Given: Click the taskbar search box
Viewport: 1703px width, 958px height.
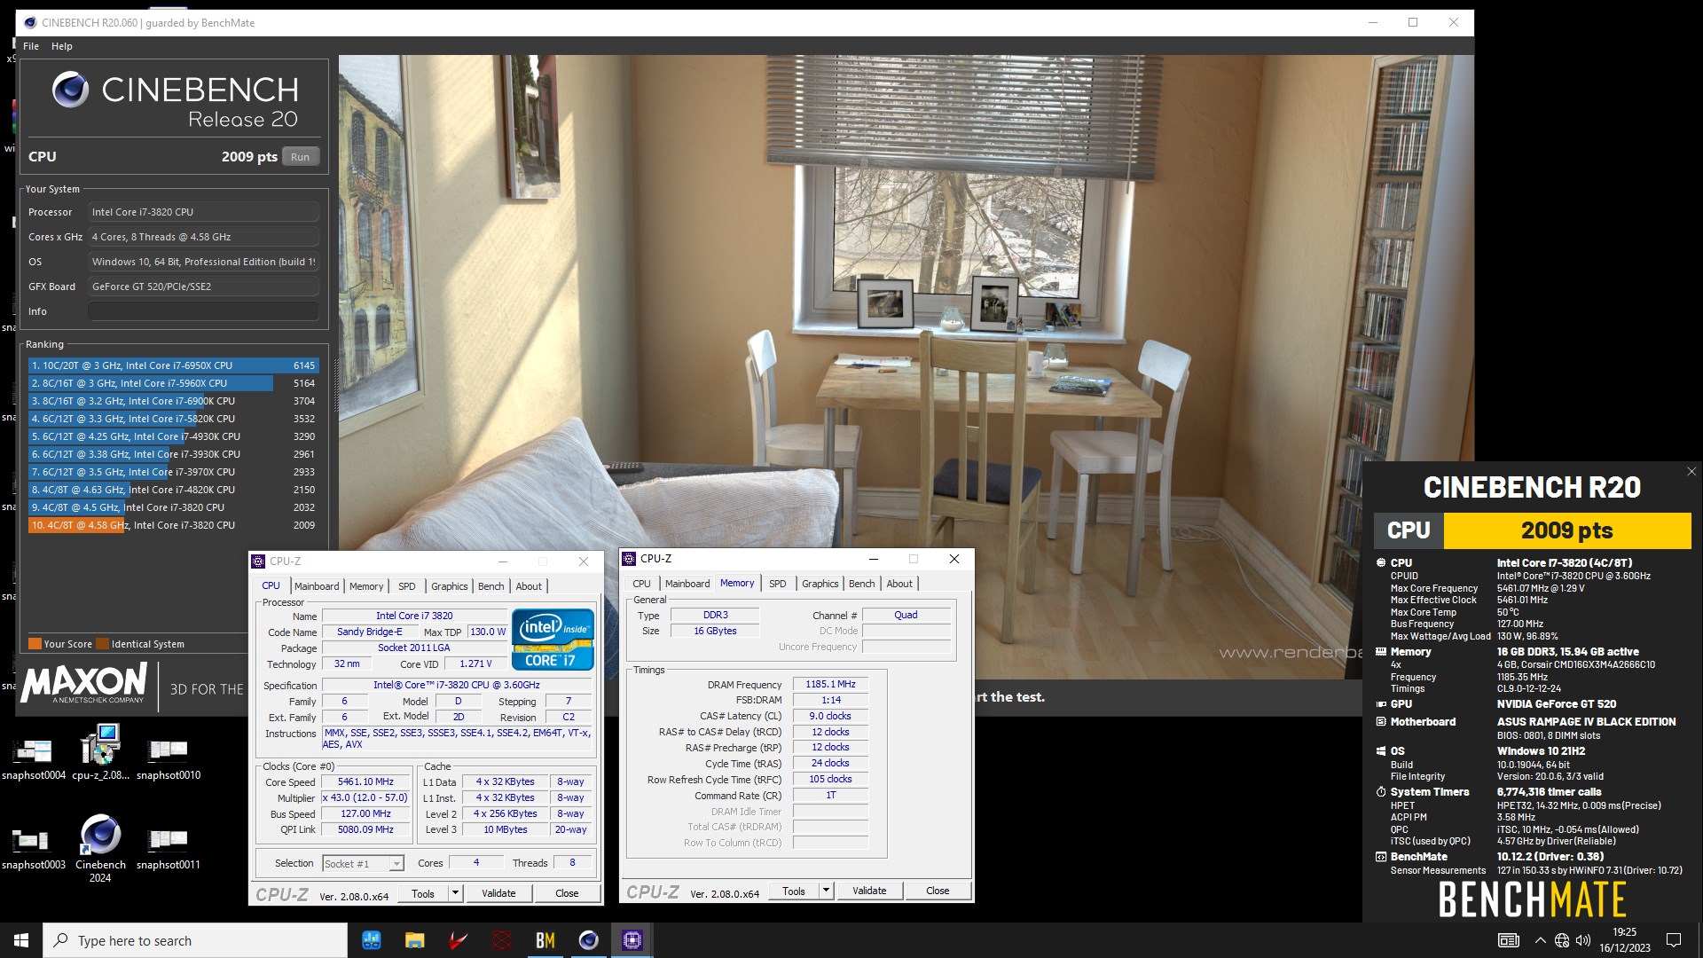Looking at the screenshot, I should (x=195, y=940).
